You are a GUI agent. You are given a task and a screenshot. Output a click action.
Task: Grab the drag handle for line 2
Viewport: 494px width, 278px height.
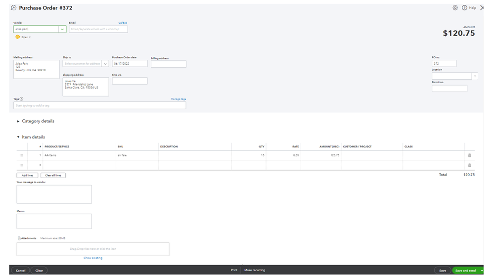22,165
